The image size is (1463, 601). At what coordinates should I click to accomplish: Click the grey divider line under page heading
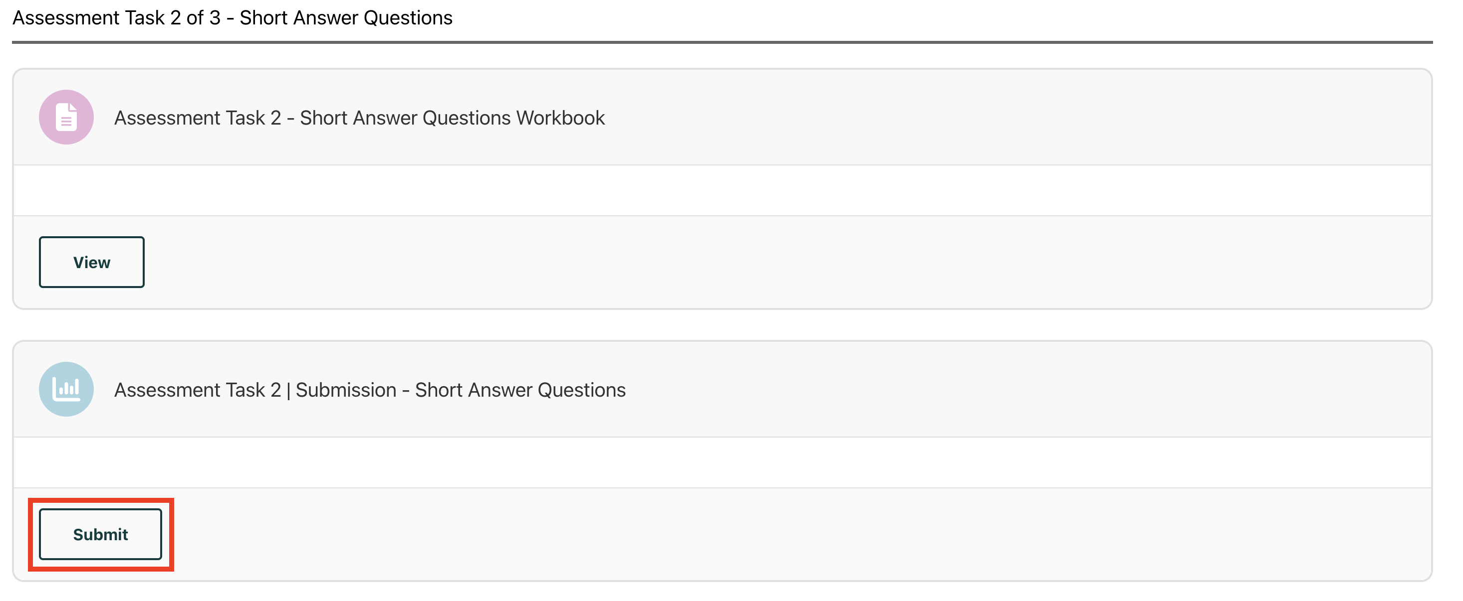click(x=722, y=42)
